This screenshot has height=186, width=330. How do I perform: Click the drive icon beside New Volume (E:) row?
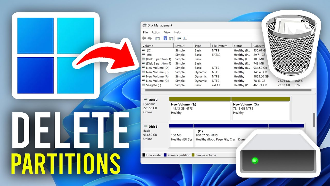[144, 72]
